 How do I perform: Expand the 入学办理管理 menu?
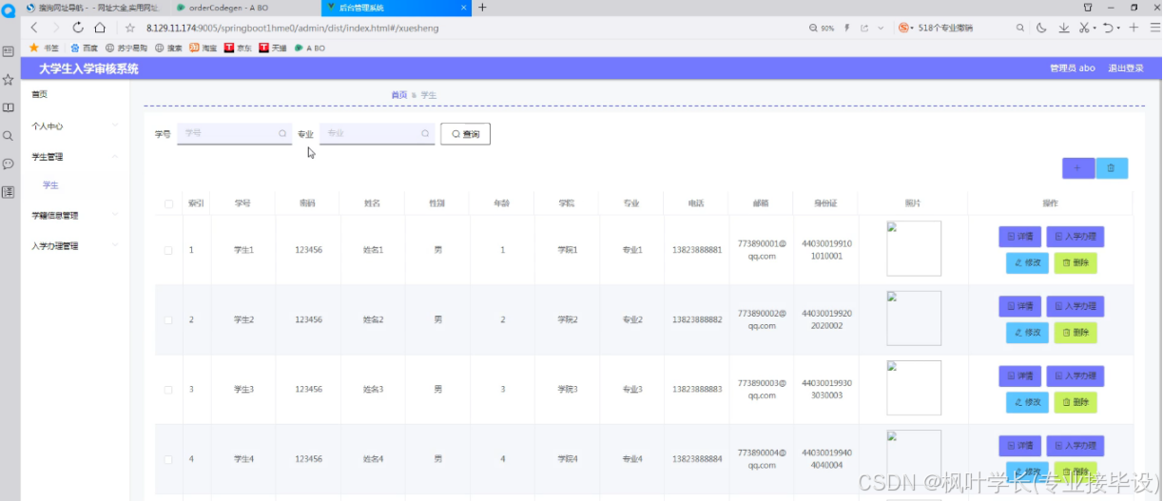75,245
